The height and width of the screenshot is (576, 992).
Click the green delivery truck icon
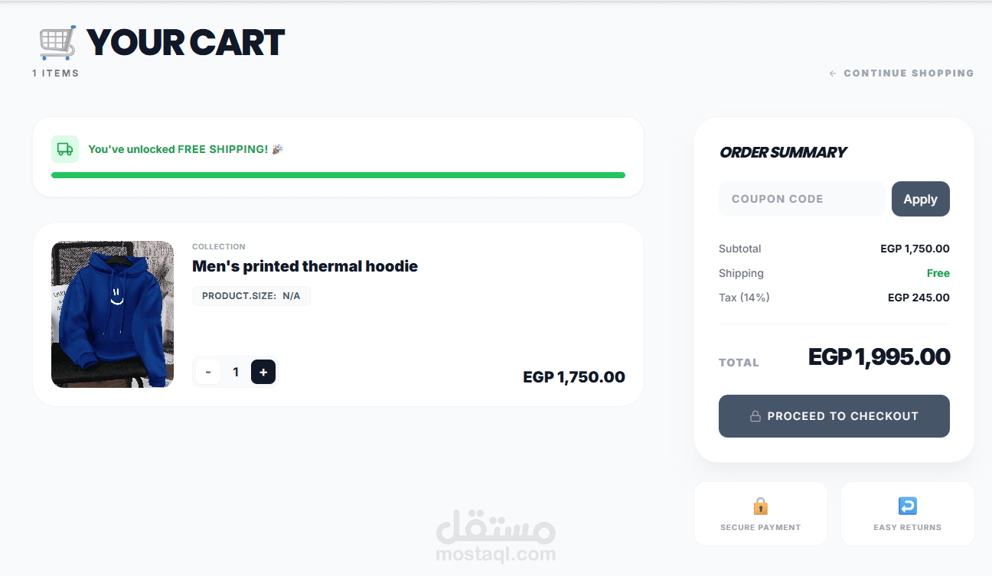click(x=65, y=149)
